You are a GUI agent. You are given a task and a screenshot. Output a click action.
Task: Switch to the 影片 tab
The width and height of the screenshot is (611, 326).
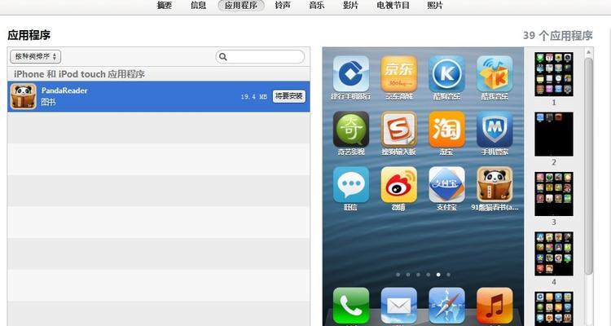pos(350,6)
